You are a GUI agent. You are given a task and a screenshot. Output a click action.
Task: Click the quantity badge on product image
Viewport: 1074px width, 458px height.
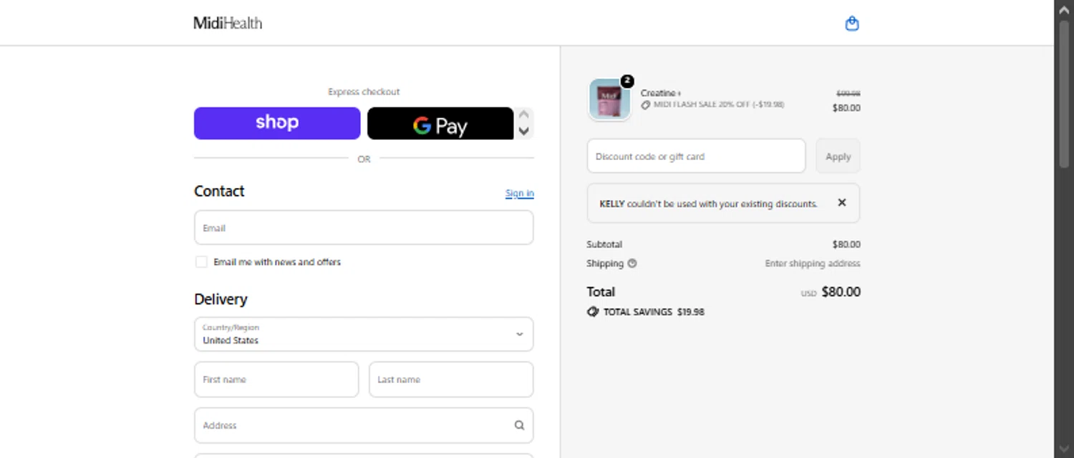(627, 81)
